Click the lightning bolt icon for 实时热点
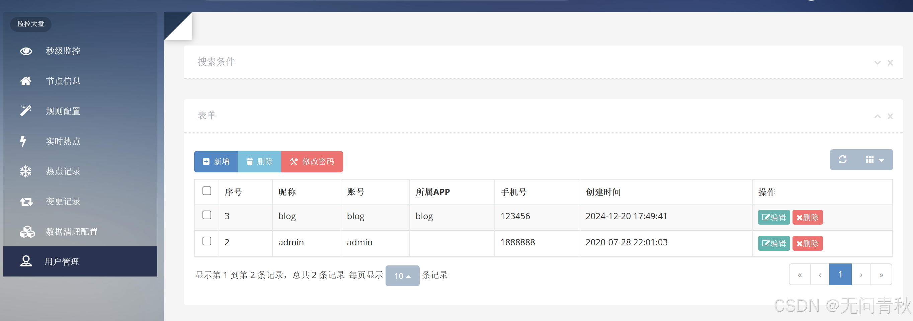 [23, 141]
